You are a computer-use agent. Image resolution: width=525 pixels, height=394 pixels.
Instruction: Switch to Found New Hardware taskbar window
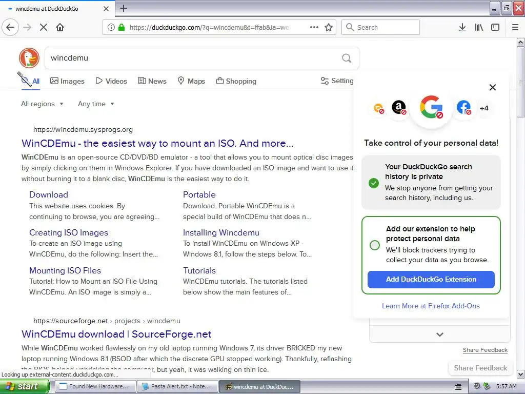(x=95, y=386)
